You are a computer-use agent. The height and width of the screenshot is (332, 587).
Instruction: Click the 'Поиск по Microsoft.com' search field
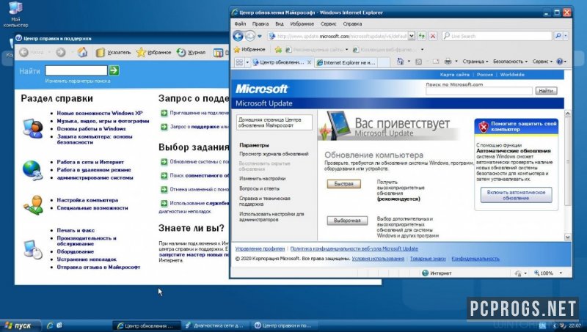point(479,91)
